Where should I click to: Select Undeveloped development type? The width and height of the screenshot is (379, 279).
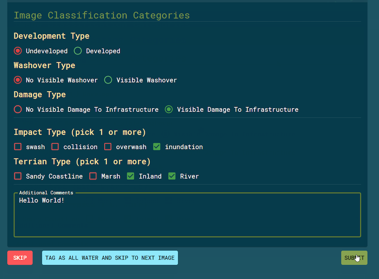pos(18,51)
